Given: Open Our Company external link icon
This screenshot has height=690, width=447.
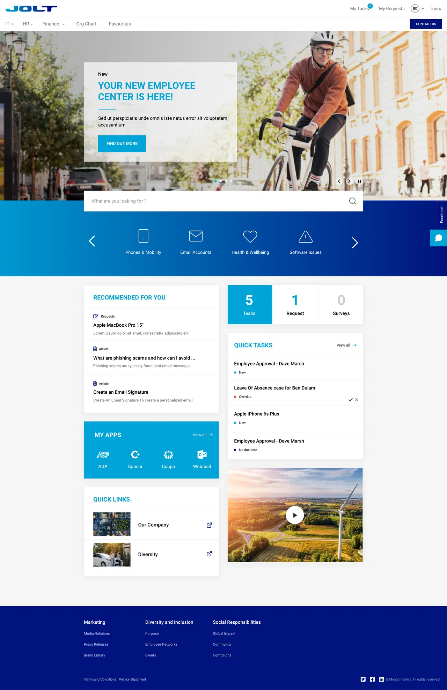Looking at the screenshot, I should tap(209, 525).
